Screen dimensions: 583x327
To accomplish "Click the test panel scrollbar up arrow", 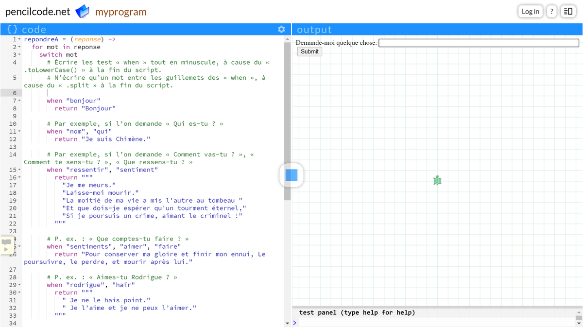I will pyautogui.click(x=579, y=313).
